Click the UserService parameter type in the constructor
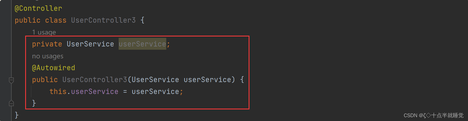This screenshot has width=468, height=121. [155, 80]
